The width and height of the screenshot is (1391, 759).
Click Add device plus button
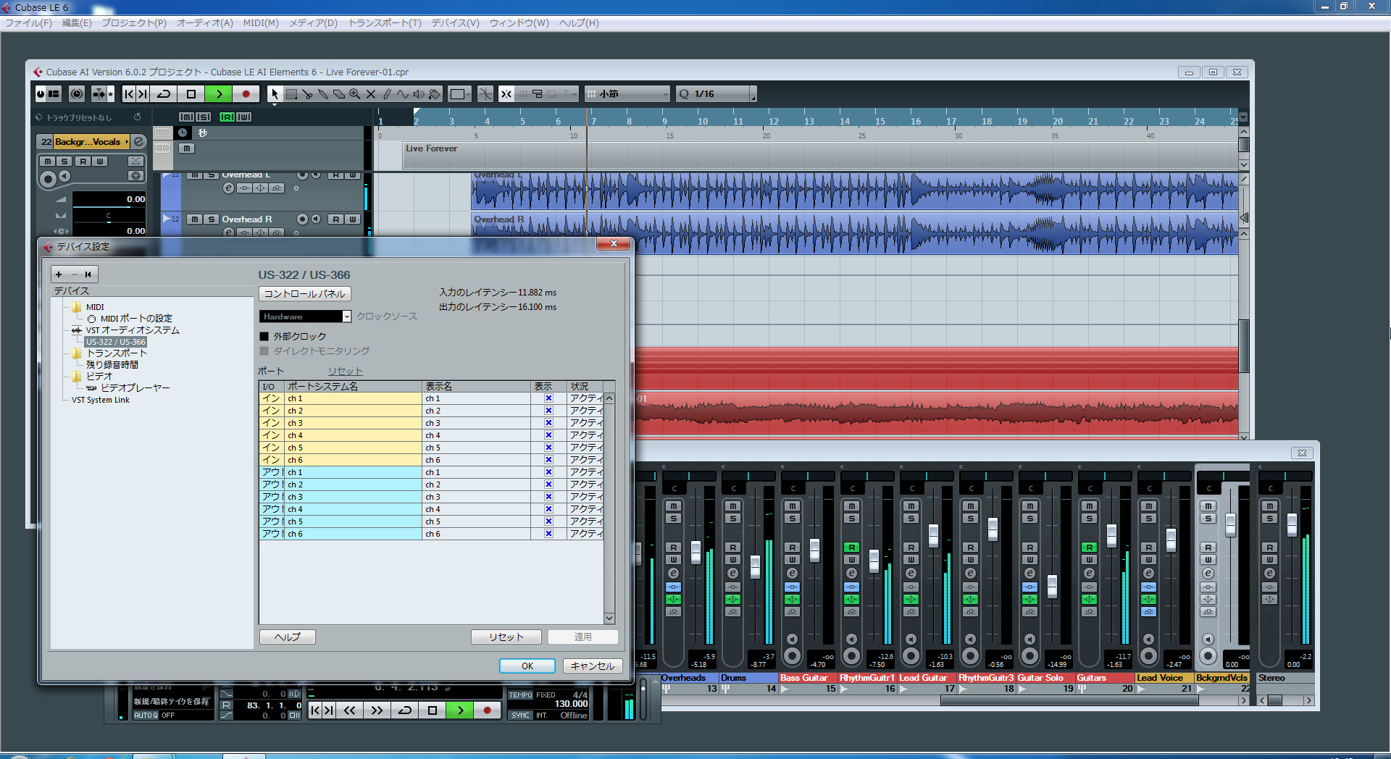pyautogui.click(x=59, y=274)
